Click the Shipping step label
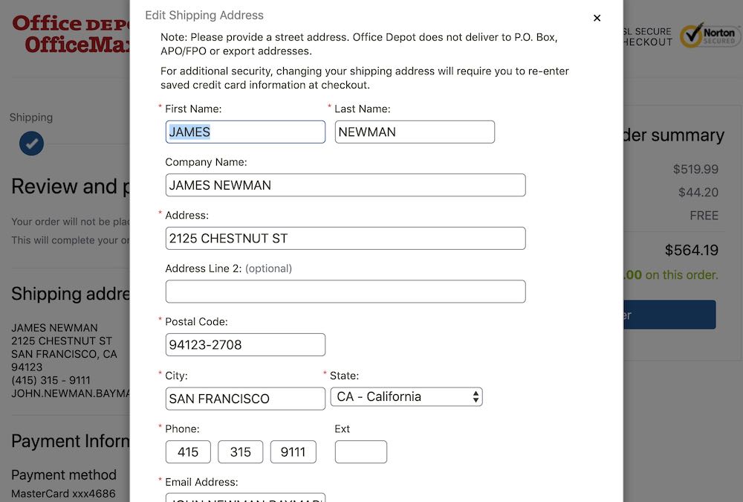743x502 pixels. point(31,118)
